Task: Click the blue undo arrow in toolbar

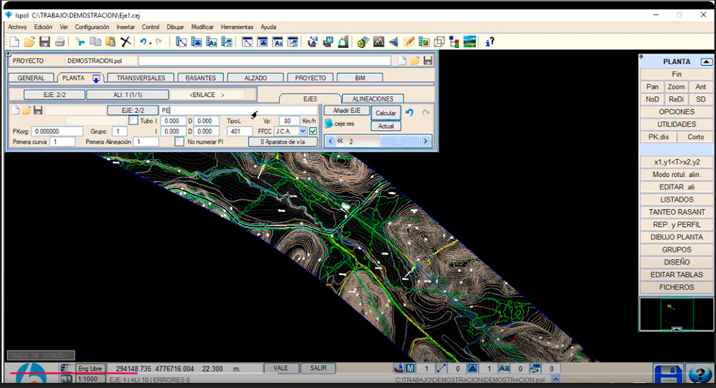Action: pos(143,42)
